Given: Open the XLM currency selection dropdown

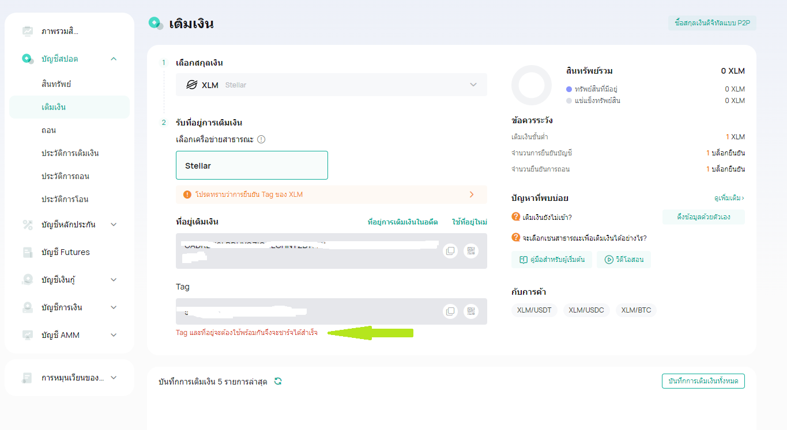Looking at the screenshot, I should tap(332, 85).
